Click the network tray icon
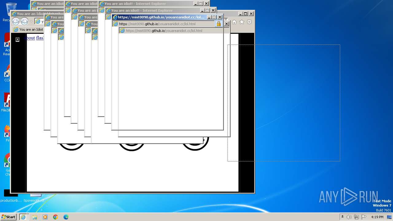This screenshot has width=393, height=221. 356,217
